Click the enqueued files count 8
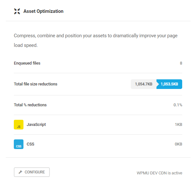Viewport: 196px width, 185px height. [x=181, y=63]
